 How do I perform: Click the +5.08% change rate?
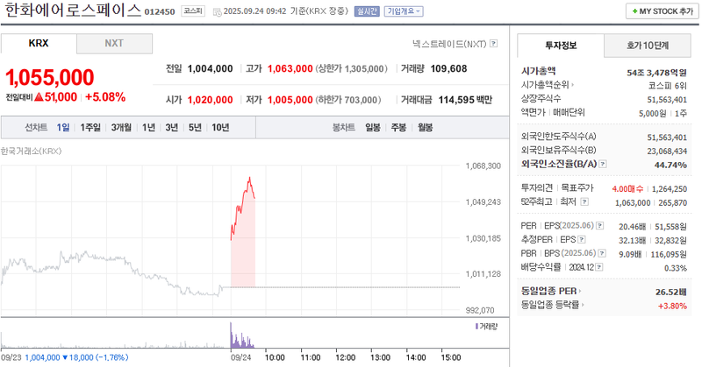105,97
